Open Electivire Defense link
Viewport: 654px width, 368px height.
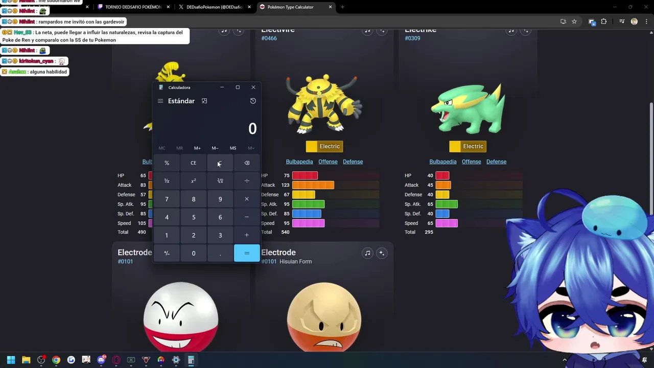353,162
